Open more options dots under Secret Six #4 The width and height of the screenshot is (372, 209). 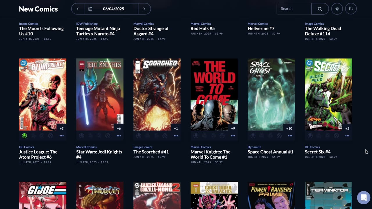[347, 136]
